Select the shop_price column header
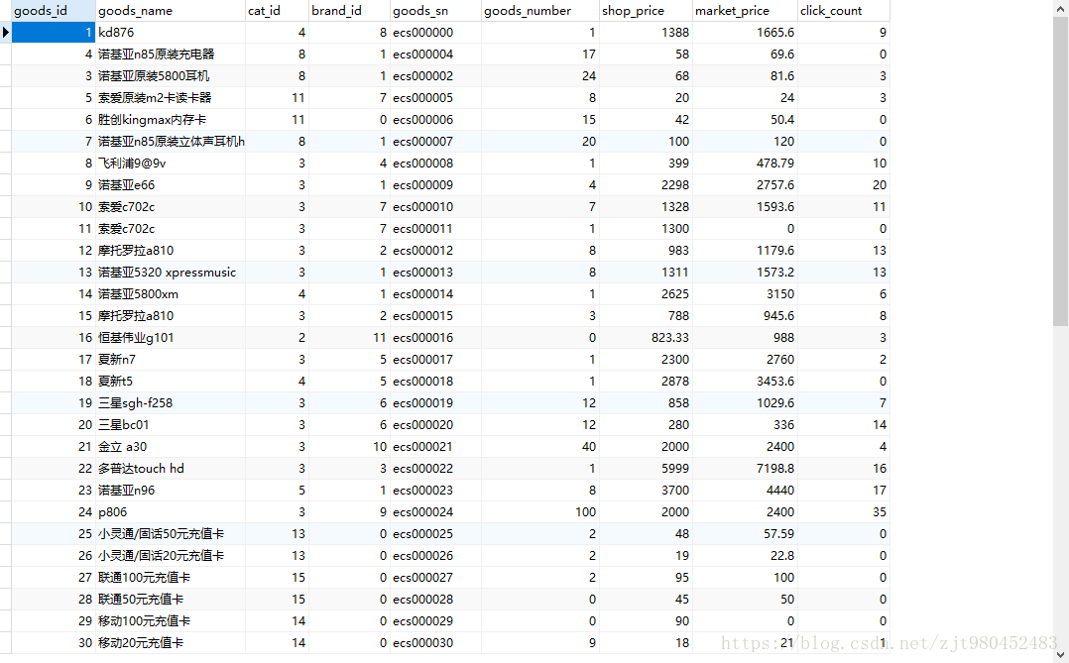The height and width of the screenshot is (663, 1069). click(x=646, y=10)
